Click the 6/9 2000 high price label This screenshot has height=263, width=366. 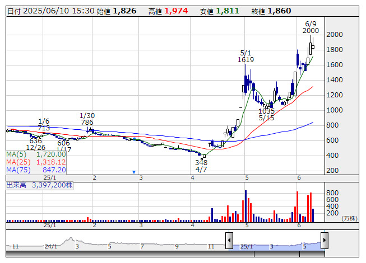[311, 27]
